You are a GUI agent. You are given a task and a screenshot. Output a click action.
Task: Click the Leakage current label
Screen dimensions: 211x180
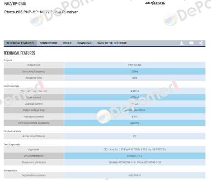34,104
